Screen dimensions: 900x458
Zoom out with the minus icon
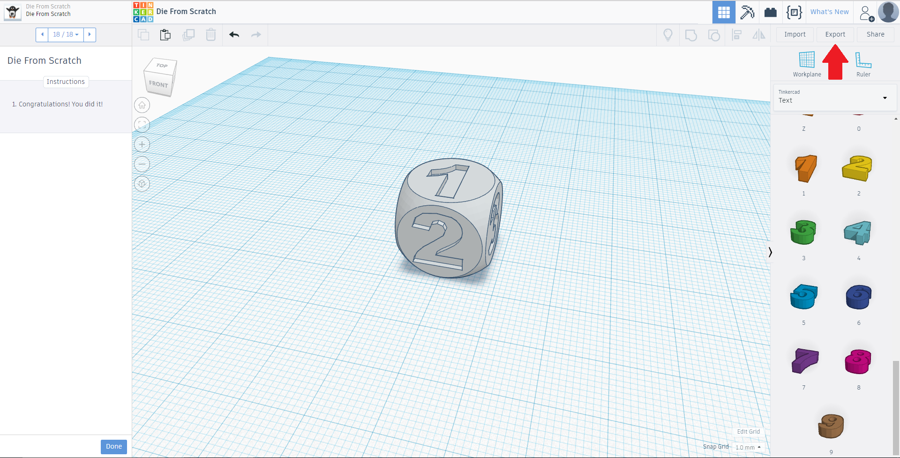pyautogui.click(x=142, y=164)
